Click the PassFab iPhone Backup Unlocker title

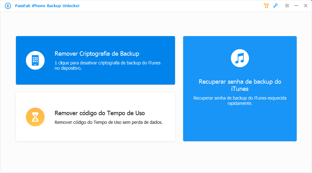click(x=47, y=6)
